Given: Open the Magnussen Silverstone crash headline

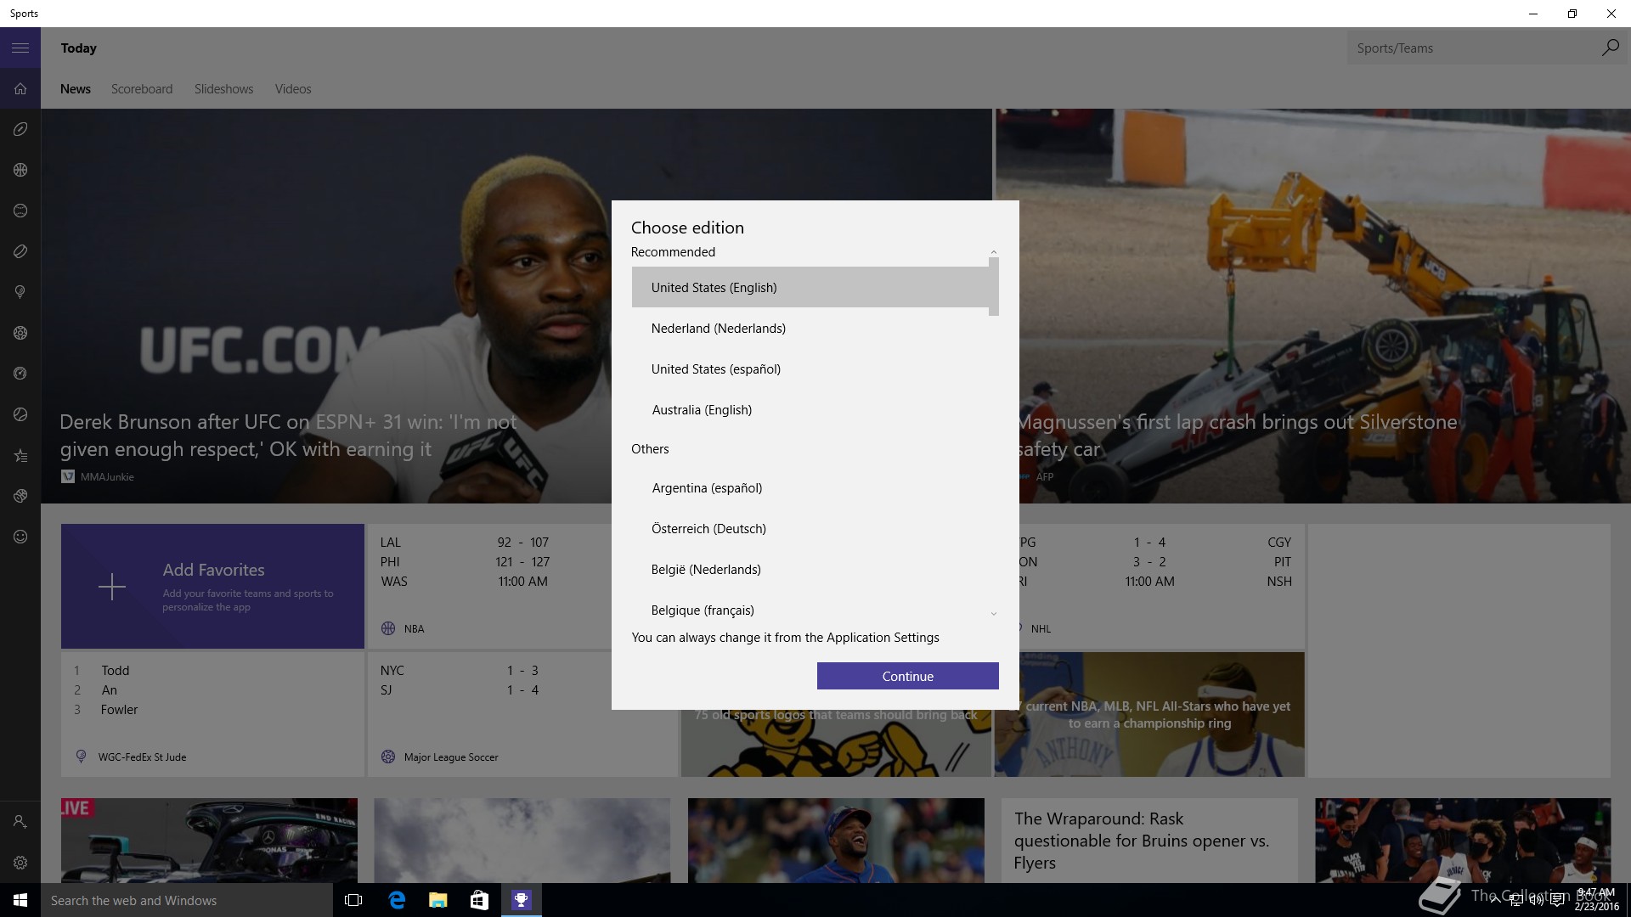Looking at the screenshot, I should [1237, 436].
